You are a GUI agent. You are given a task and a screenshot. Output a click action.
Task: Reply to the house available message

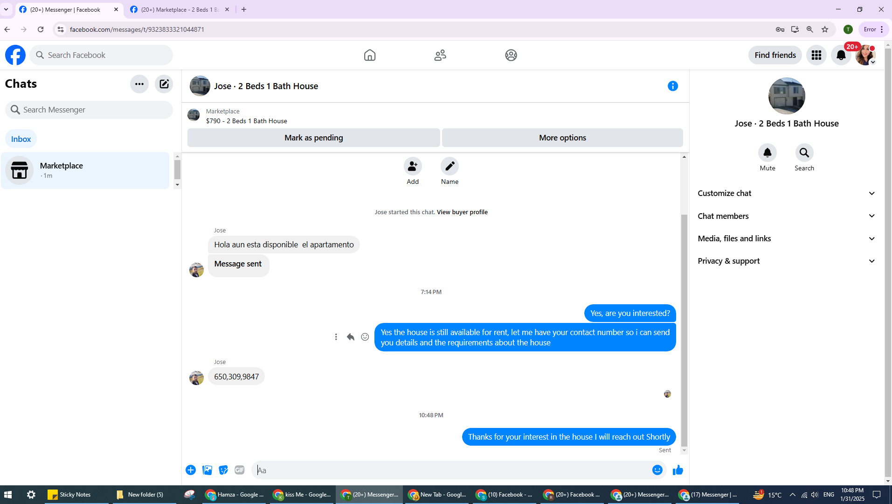[x=351, y=337]
